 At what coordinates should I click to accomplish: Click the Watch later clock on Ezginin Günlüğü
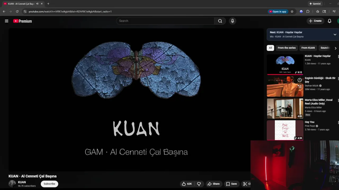coord(300,80)
